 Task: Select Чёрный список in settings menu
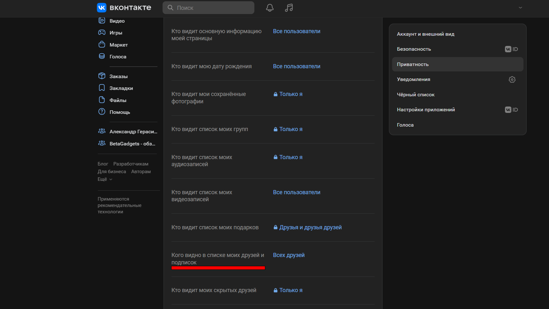pos(415,95)
